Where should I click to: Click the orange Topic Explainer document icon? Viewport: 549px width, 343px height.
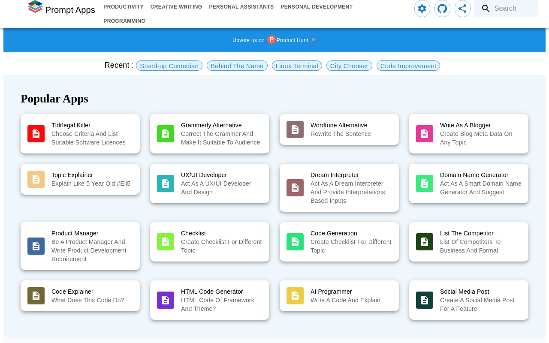coord(36,179)
